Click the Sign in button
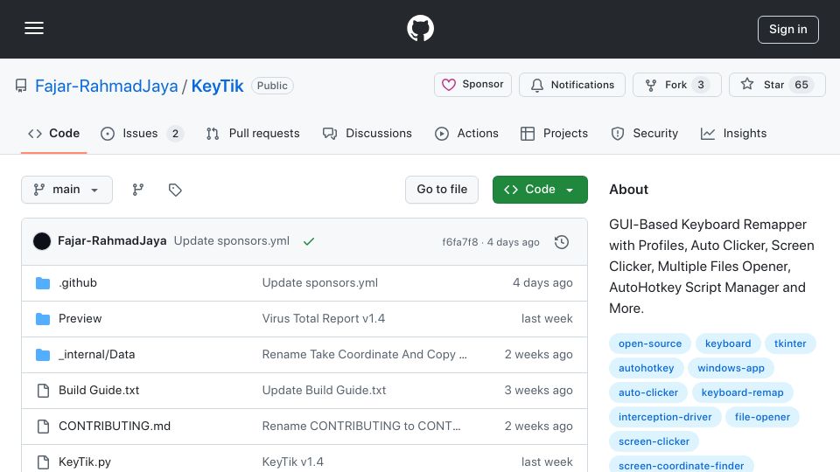This screenshot has width=840, height=472. pyautogui.click(x=788, y=30)
